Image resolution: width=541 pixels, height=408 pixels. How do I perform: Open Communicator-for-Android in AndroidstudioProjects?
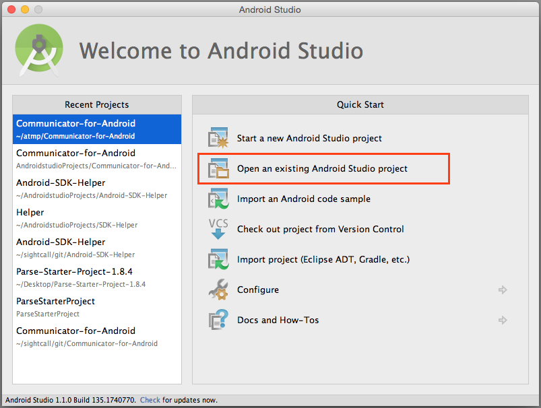tap(97, 159)
